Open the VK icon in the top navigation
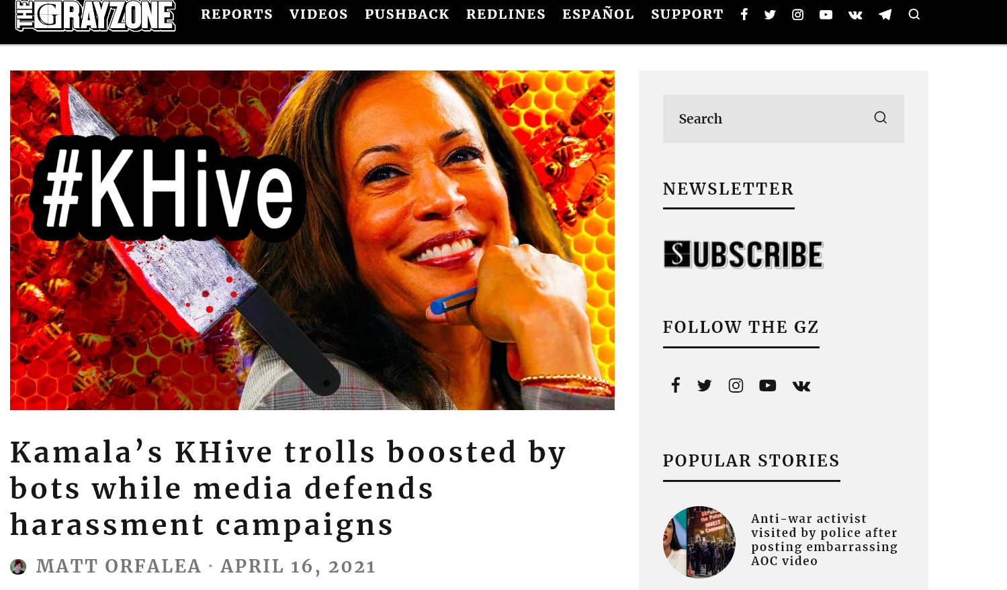 point(855,15)
